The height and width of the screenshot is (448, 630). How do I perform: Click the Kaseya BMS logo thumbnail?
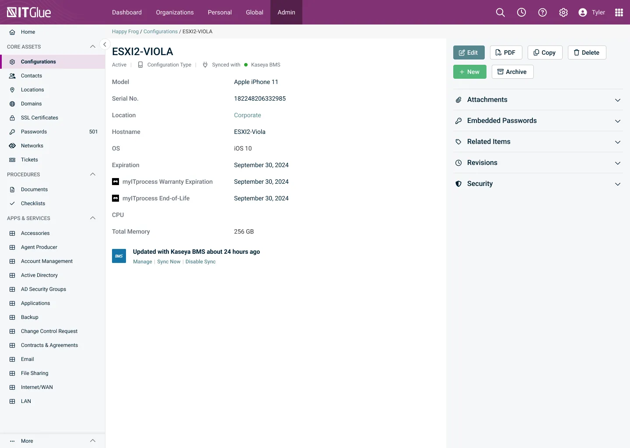pyautogui.click(x=119, y=256)
